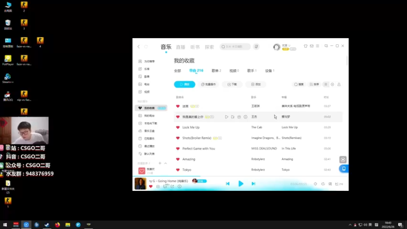The height and width of the screenshot is (229, 407).
Task: Collapse the self-built playlists section
Action: (x=166, y=163)
